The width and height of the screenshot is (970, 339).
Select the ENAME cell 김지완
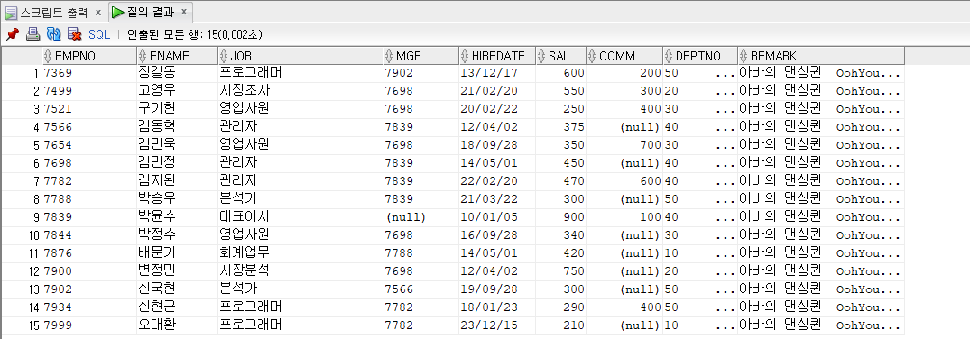pyautogui.click(x=177, y=181)
